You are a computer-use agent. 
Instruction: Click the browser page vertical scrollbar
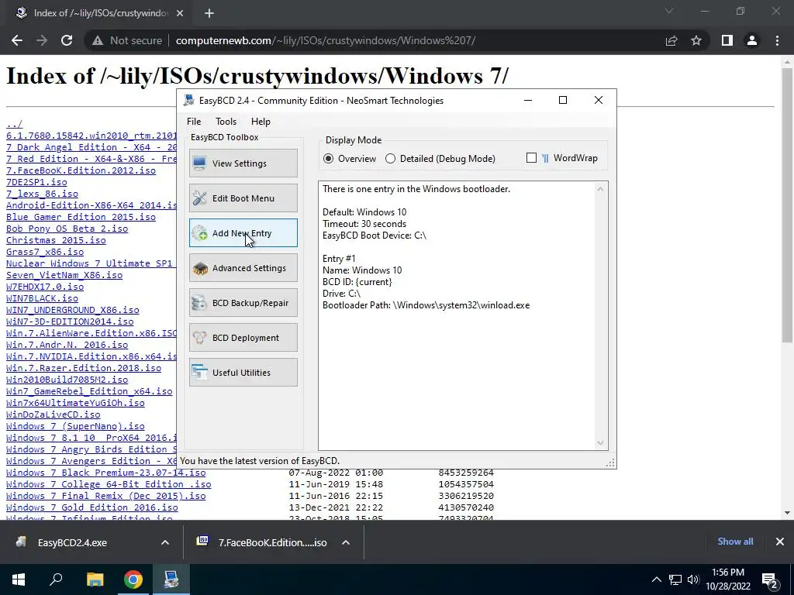787,205
